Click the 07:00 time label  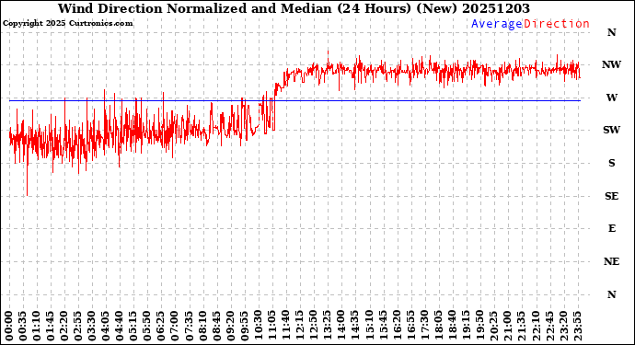[x=175, y=326]
